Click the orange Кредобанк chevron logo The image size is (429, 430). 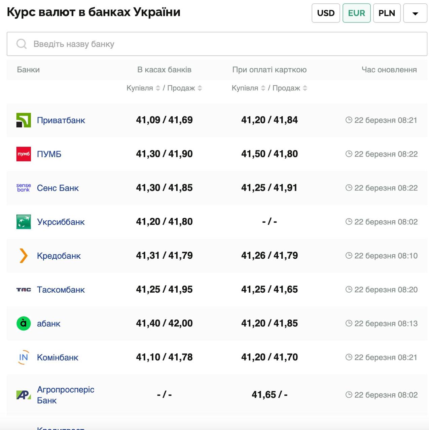click(x=24, y=256)
